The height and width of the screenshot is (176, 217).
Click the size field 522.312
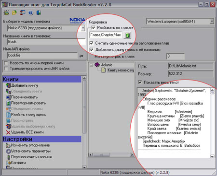pos(190,74)
